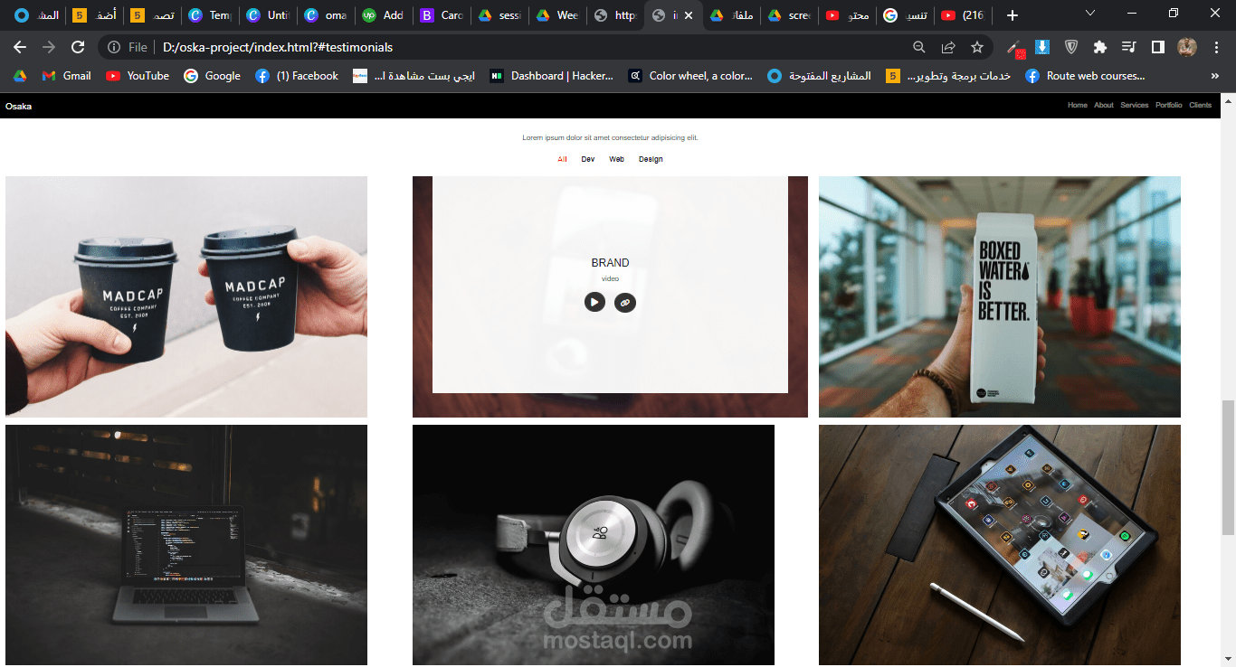Switch to the oma tab
The width and height of the screenshot is (1236, 667).
[x=326, y=15]
